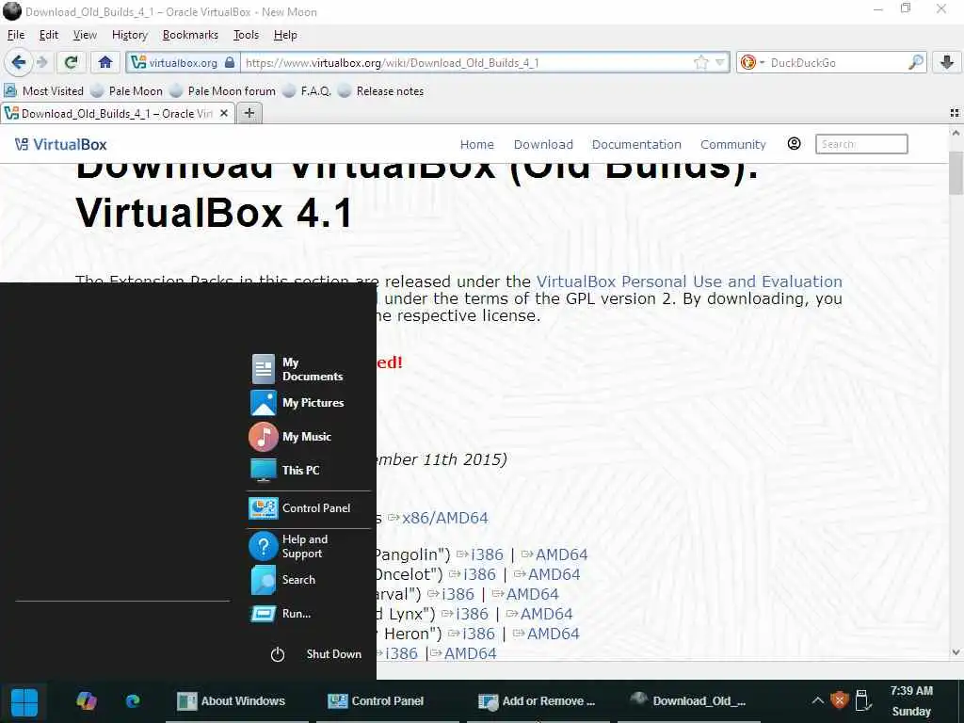Click the user account icon on the site
The width and height of the screenshot is (964, 723).
(x=794, y=144)
